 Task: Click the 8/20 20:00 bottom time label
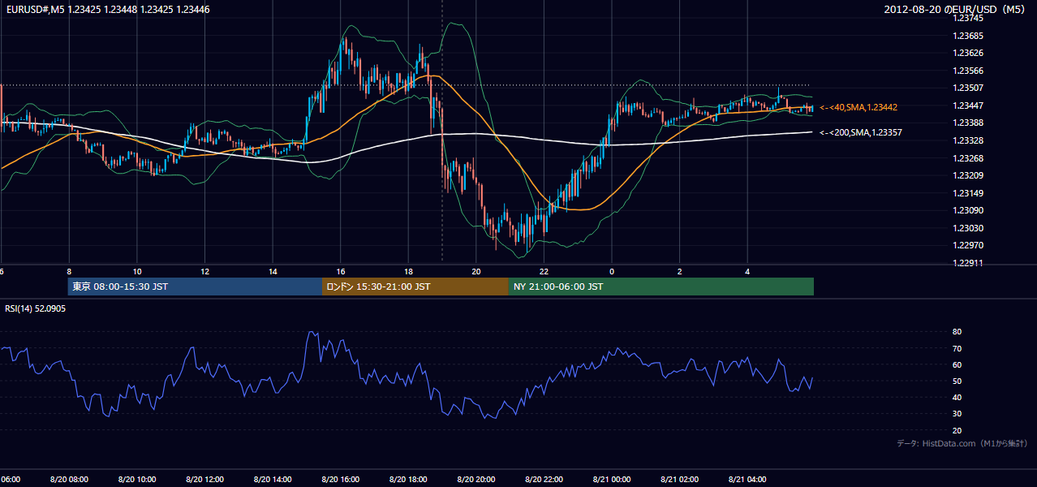[x=475, y=480]
